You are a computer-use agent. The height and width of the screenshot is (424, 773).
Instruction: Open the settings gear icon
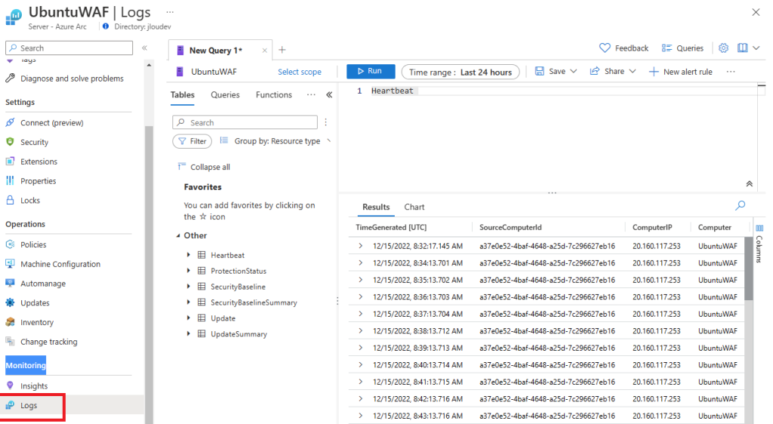click(x=723, y=48)
